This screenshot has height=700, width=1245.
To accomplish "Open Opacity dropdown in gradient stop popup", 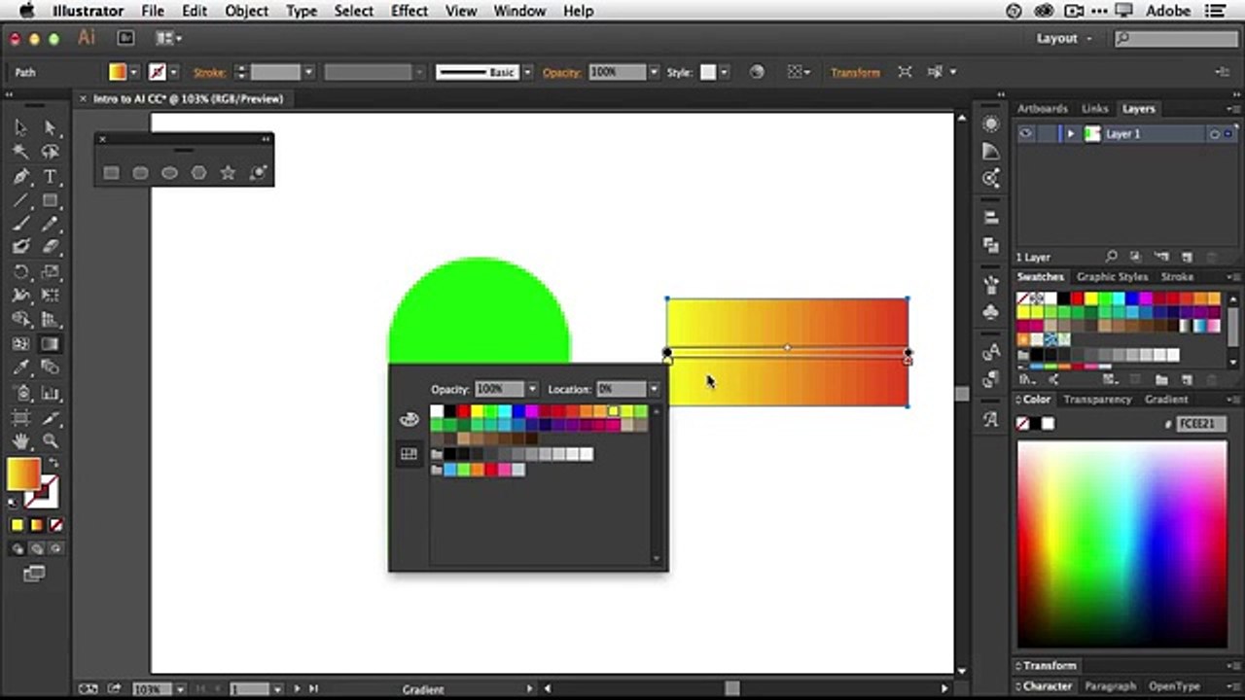I will 532,389.
